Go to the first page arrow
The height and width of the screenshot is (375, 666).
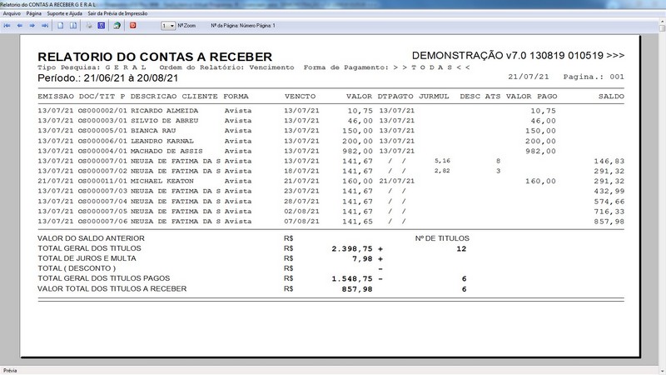pos(7,26)
